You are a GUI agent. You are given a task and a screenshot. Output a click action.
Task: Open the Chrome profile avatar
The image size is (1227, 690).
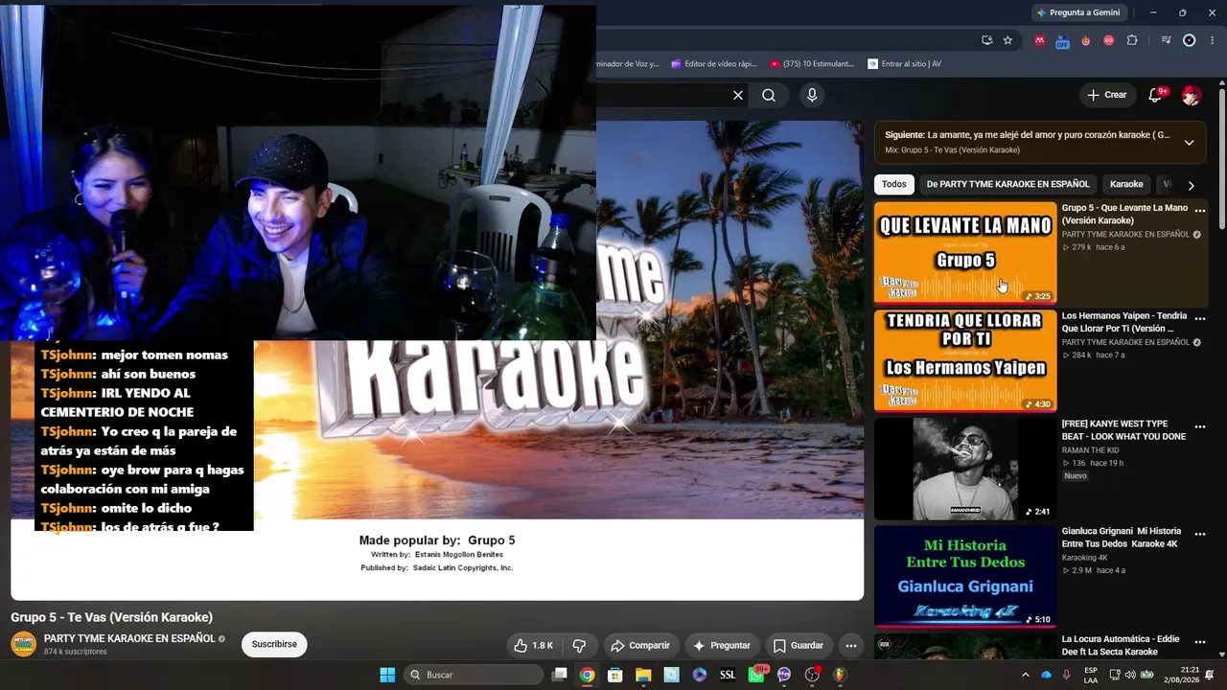click(x=1190, y=40)
